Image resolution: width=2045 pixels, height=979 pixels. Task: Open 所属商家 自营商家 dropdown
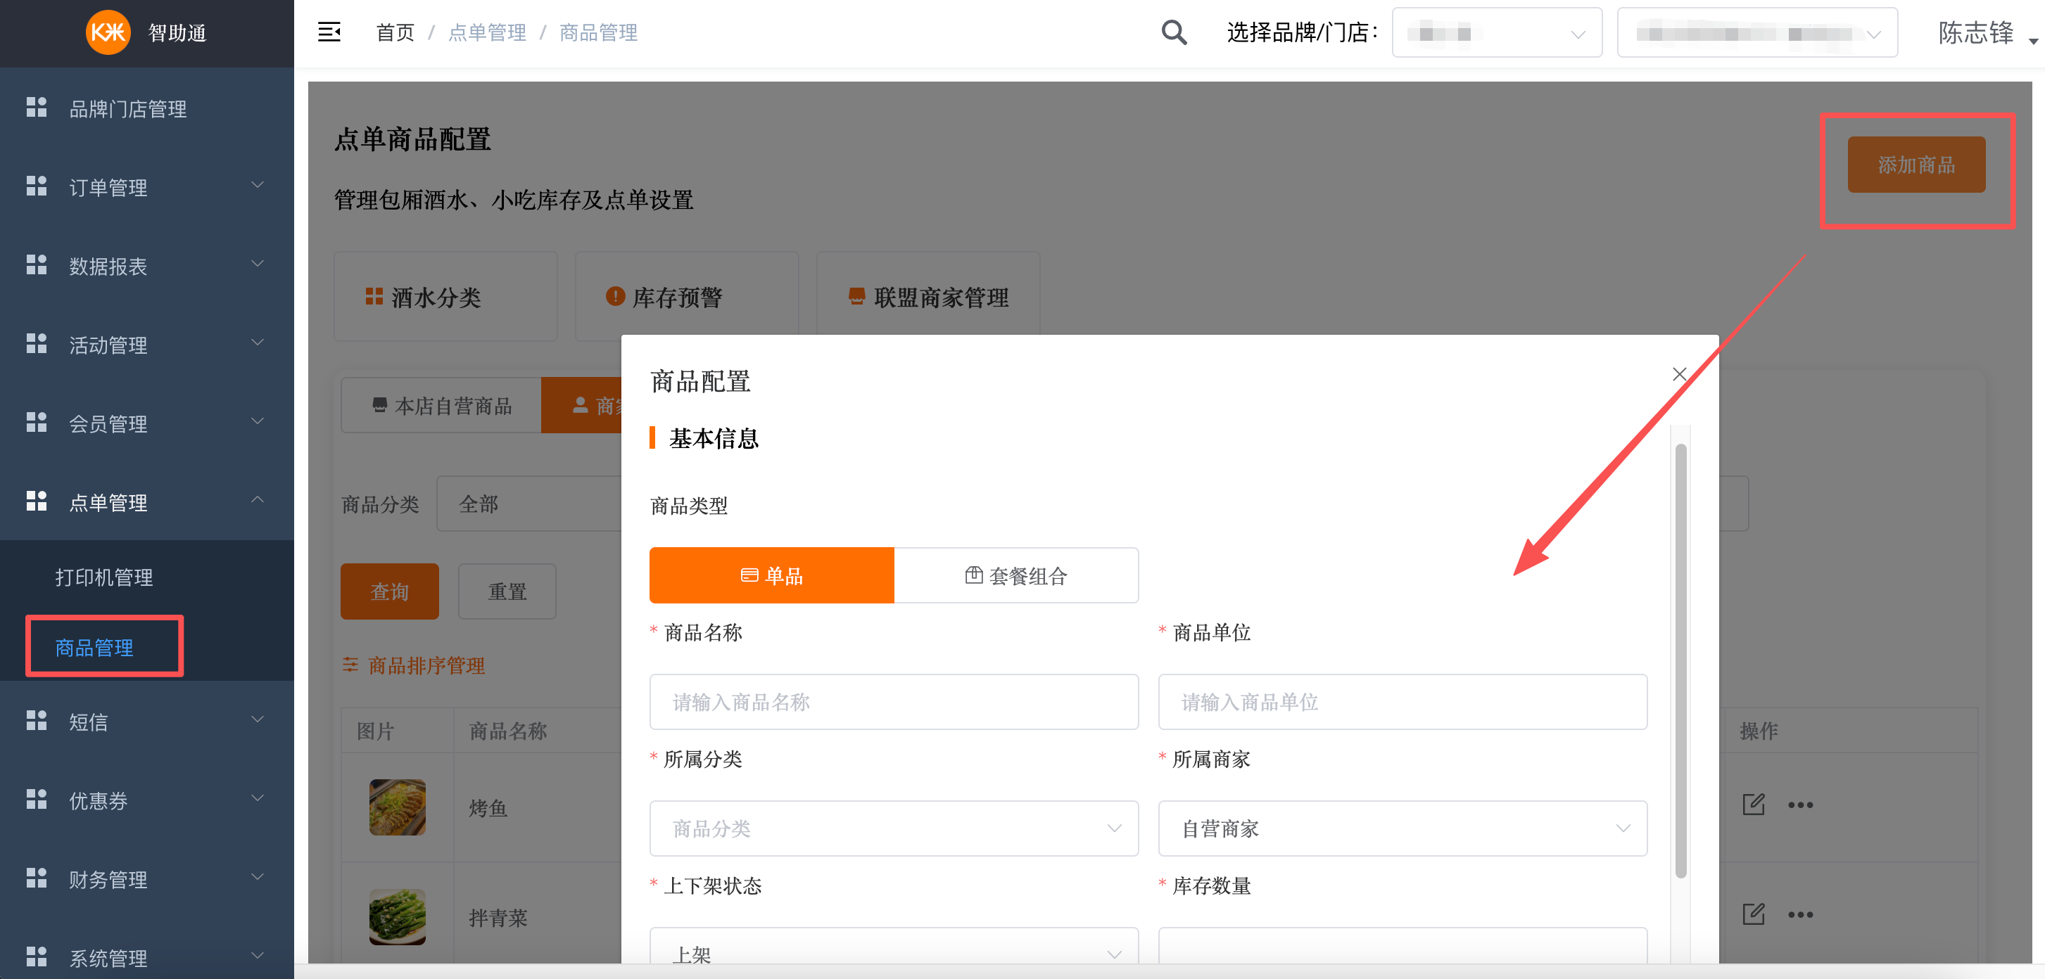1402,828
